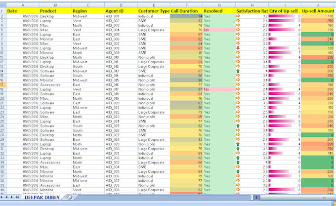The image size is (336, 206).
Task: Select the green up-arrow icon for AID_030 row
Action: 238,149
